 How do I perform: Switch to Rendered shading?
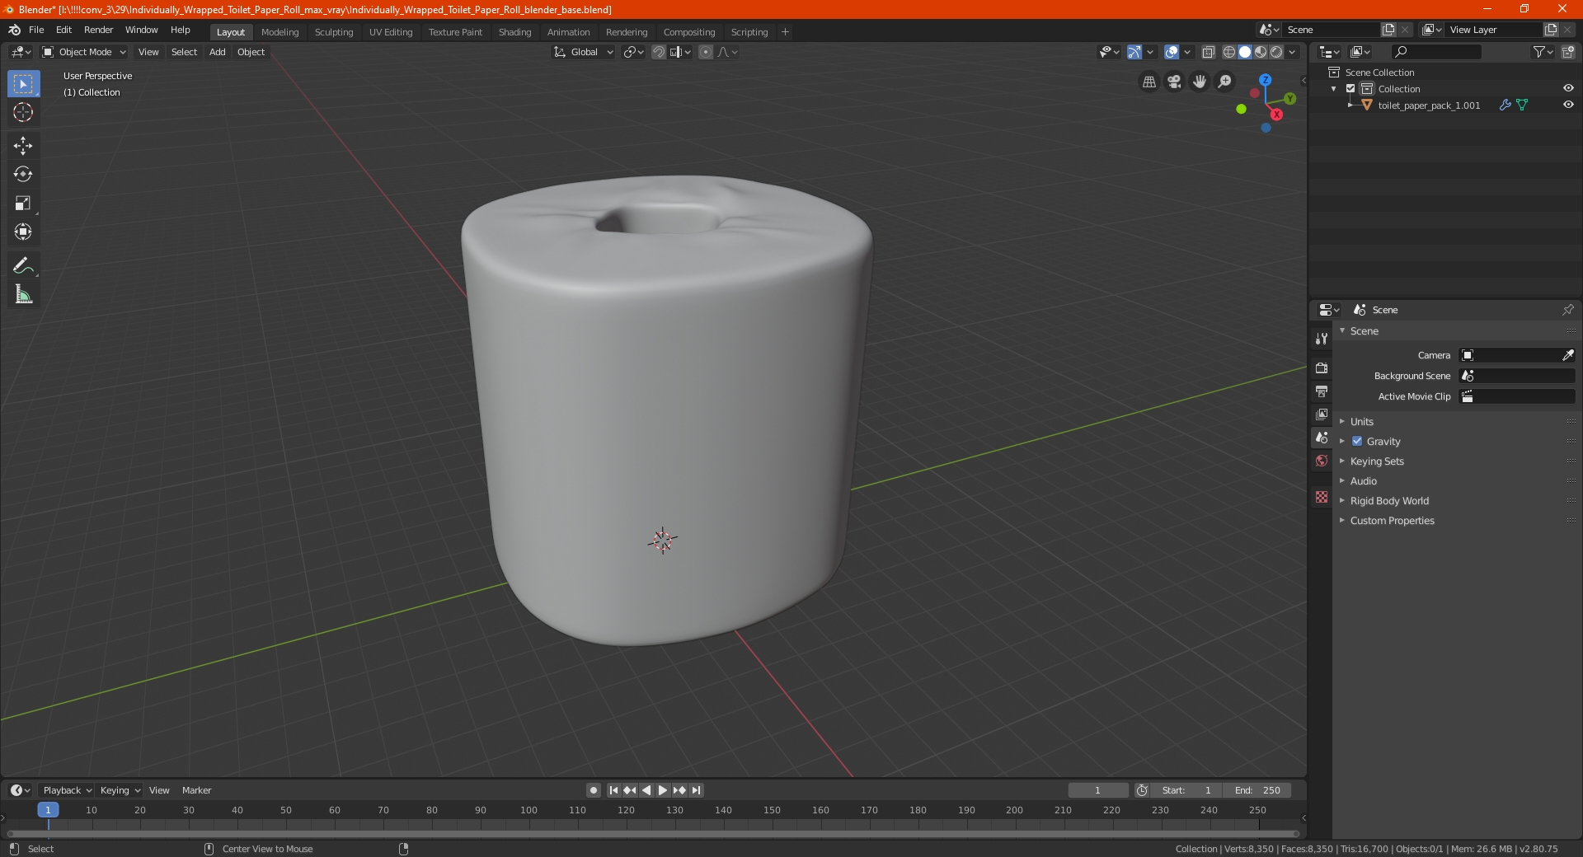pyautogui.click(x=1276, y=52)
